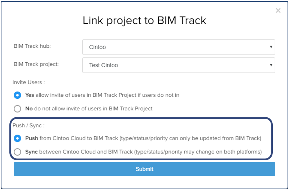
Task: Close the Link project dialog
Action: (x=278, y=11)
